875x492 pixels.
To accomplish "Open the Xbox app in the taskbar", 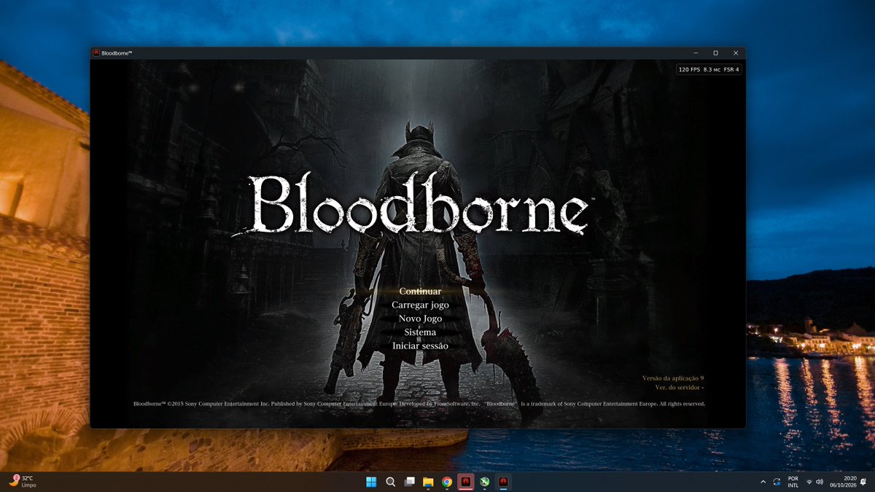I will (484, 482).
